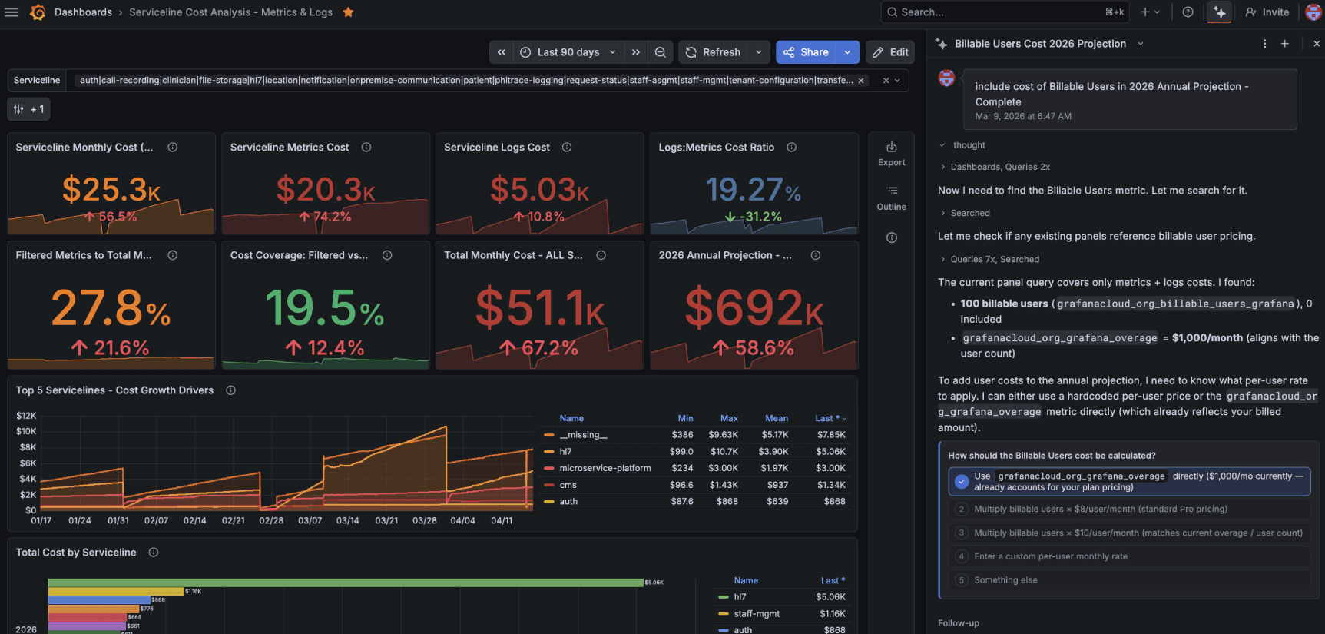The height and width of the screenshot is (634, 1325).
Task: Select the $10/user/month current overage option
Action: (x=1129, y=533)
